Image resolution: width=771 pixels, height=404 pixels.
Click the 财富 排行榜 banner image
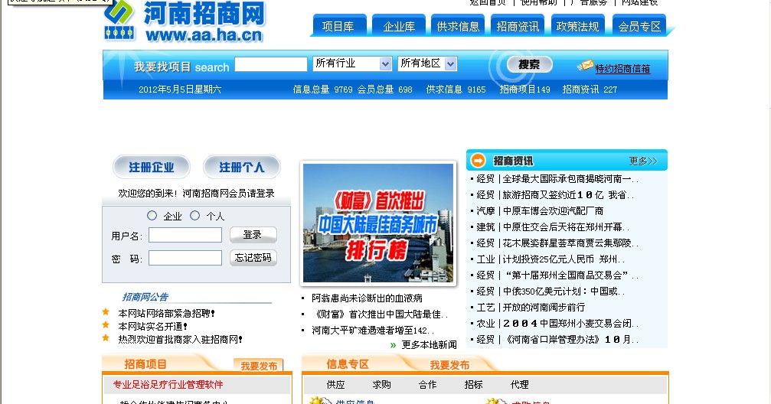coord(378,223)
